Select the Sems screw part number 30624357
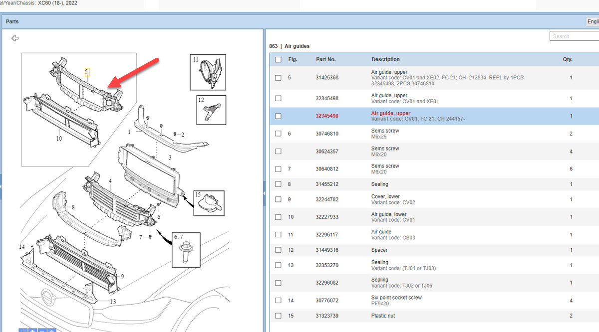 [326, 152]
